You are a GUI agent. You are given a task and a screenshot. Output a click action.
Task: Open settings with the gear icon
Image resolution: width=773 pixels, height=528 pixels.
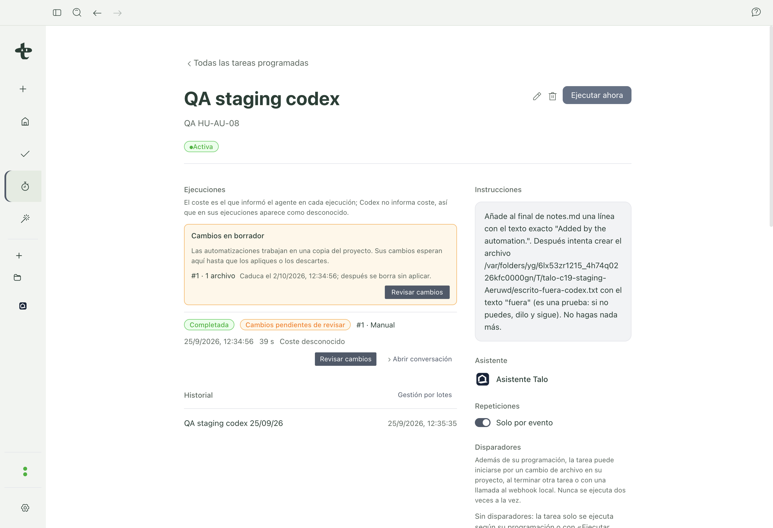[x=25, y=508]
